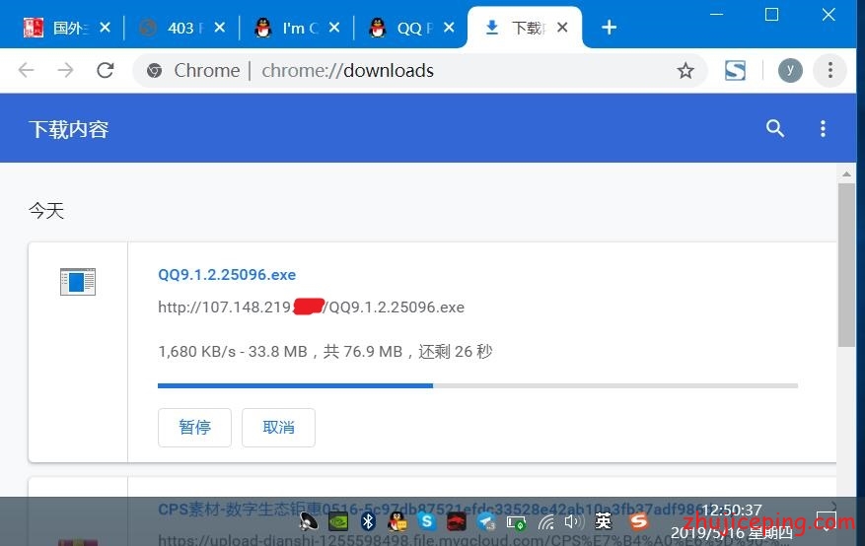865x546 pixels.
Task: Bookmark this page with the star icon
Action: (685, 71)
